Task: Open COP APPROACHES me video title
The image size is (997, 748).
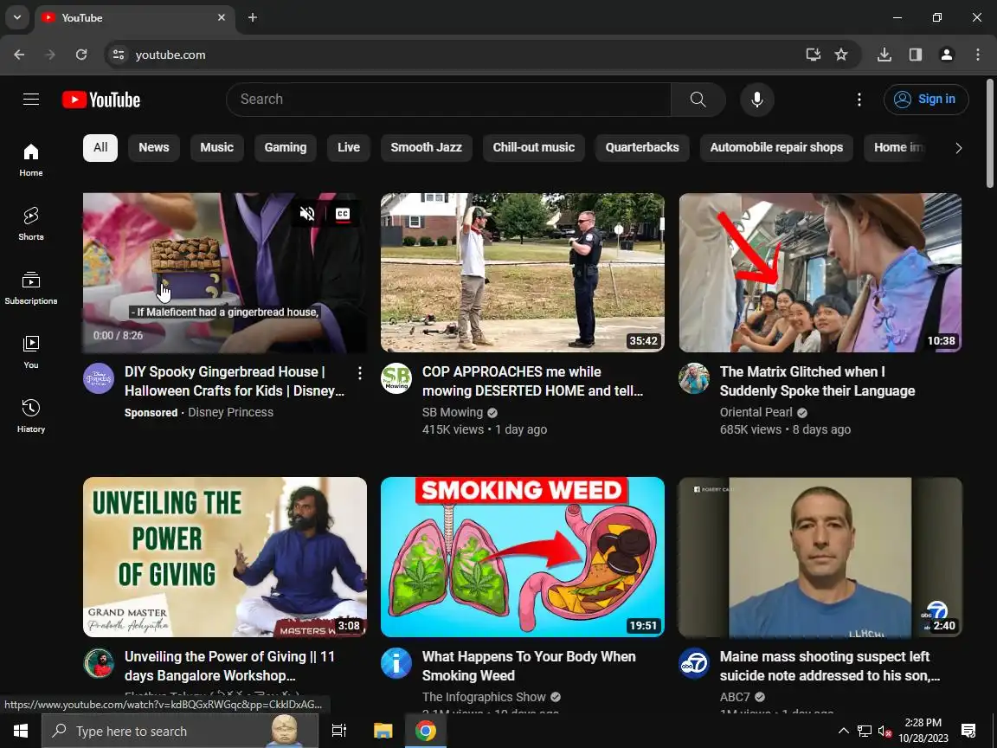Action: click(x=533, y=381)
